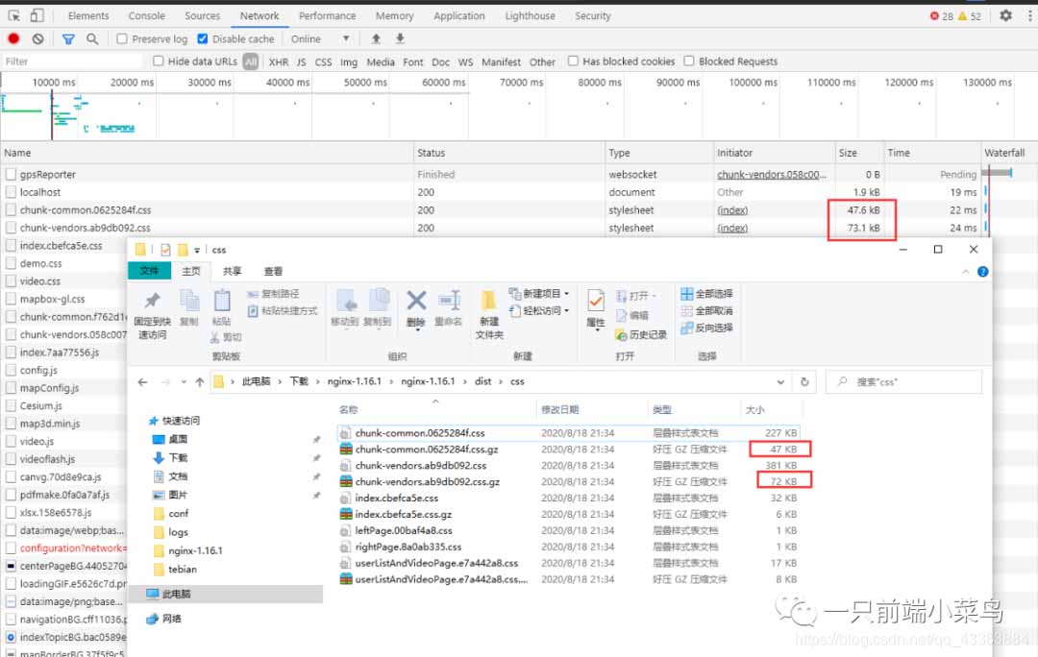Open DevTools settings gear
The height and width of the screenshot is (657, 1038).
coord(1005,15)
